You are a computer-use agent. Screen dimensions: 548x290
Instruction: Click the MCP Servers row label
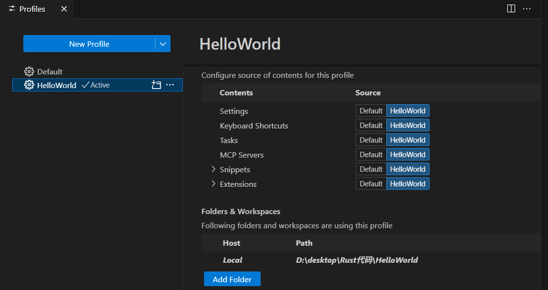click(x=242, y=155)
